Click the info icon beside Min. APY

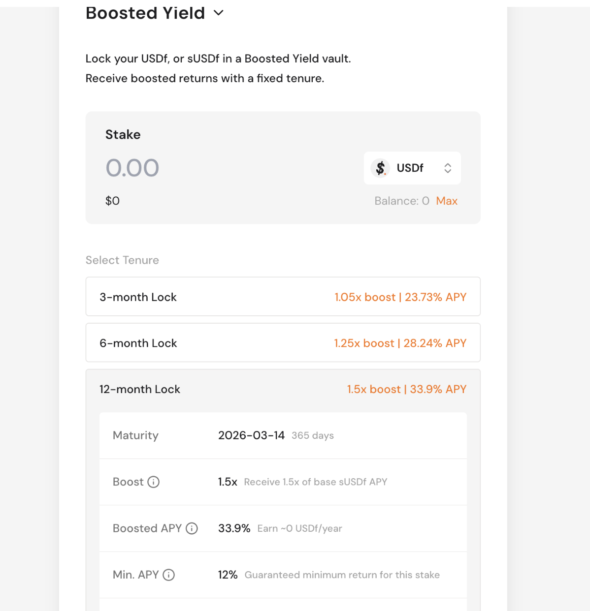pos(168,575)
